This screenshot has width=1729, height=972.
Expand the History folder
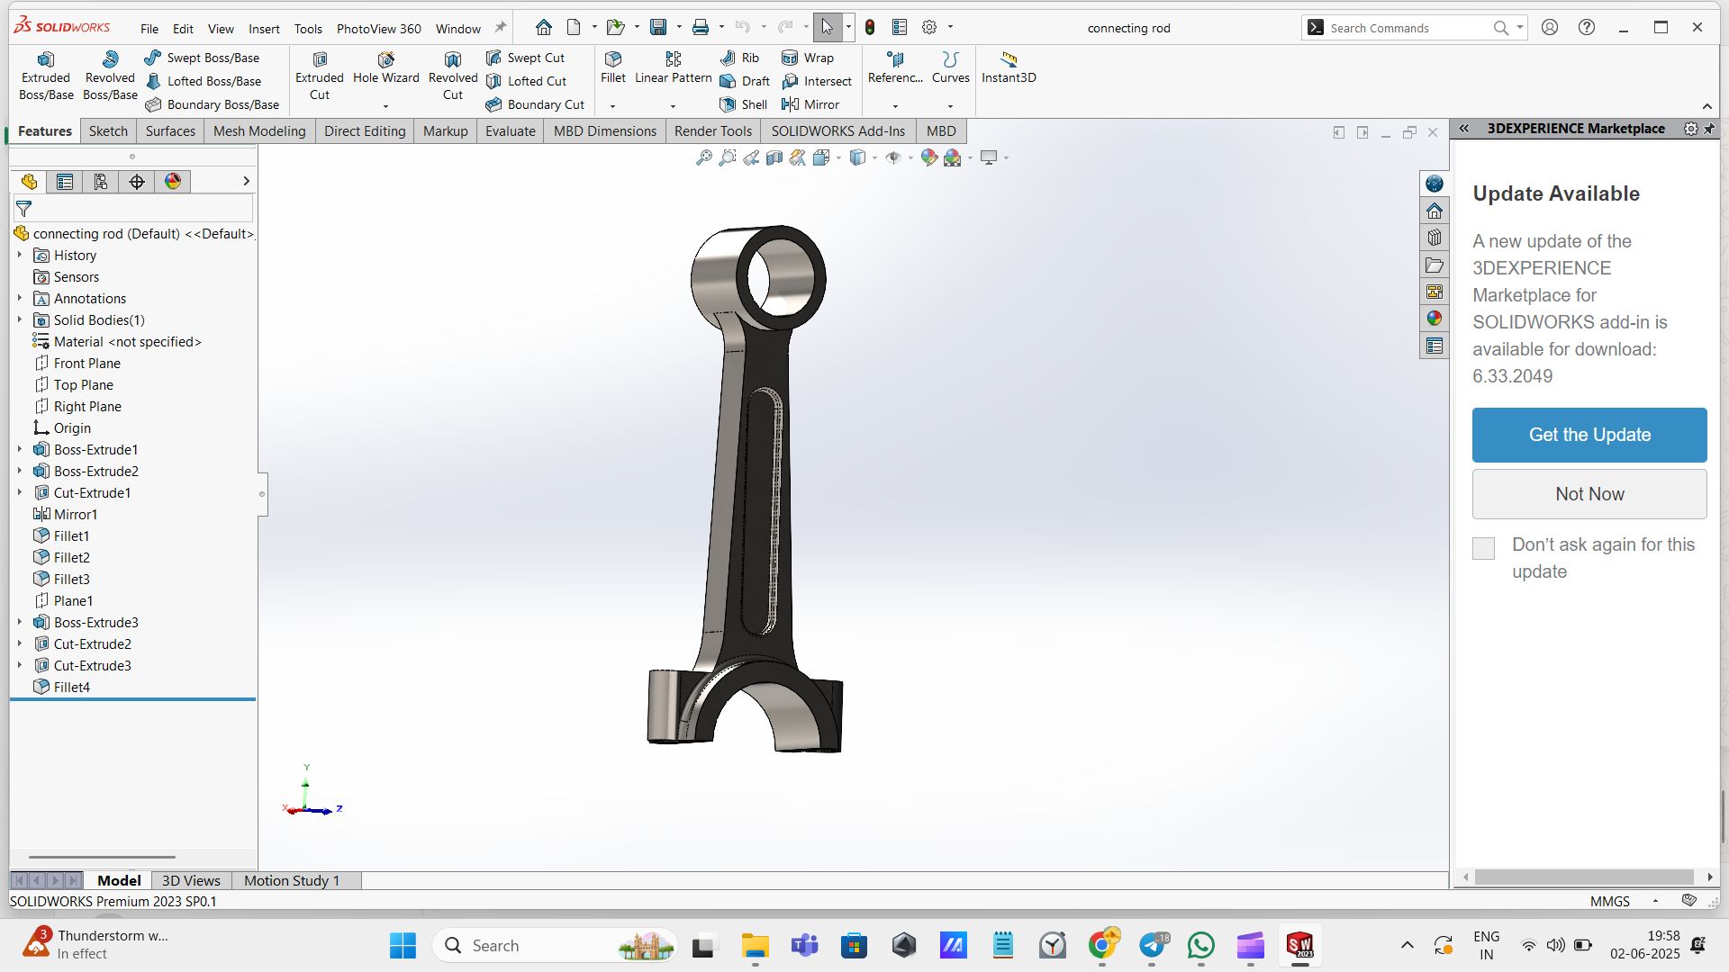[20, 255]
